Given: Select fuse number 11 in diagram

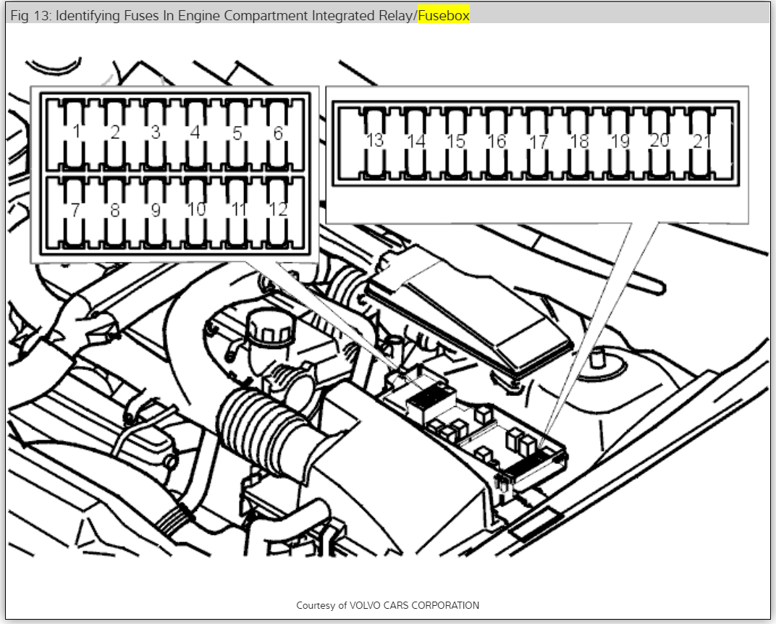Looking at the screenshot, I should pyautogui.click(x=237, y=211).
